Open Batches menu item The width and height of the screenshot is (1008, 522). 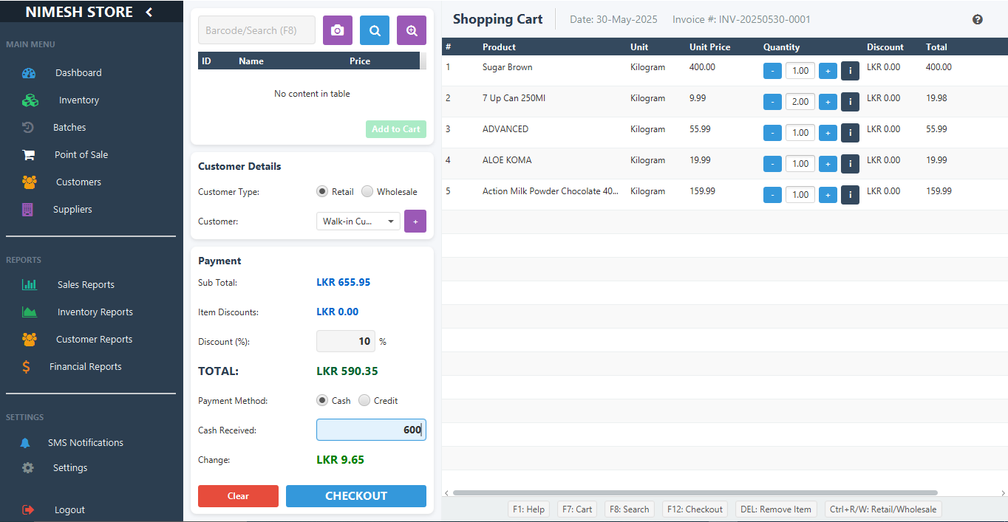[69, 128]
